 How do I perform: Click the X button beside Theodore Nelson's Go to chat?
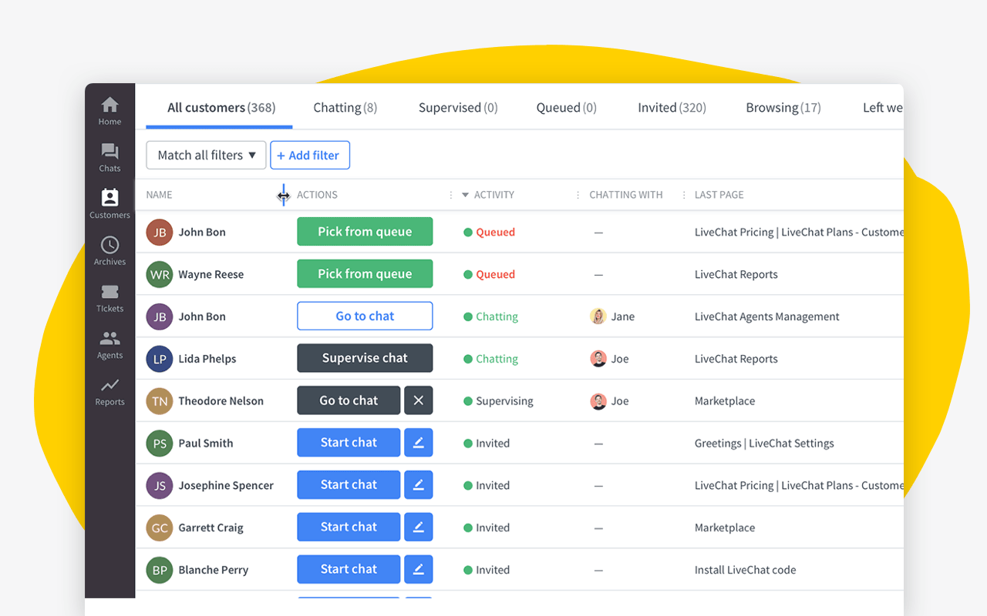(419, 400)
